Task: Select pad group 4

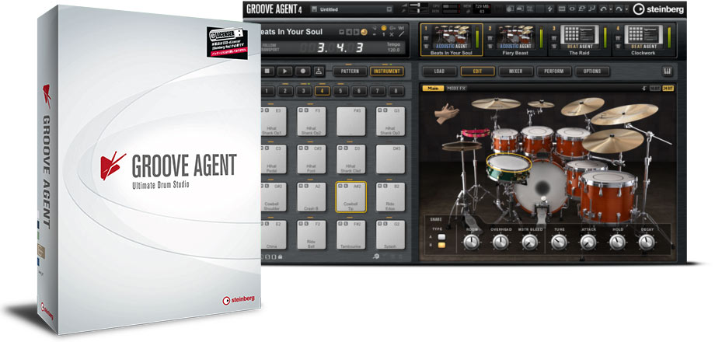Action: pyautogui.click(x=322, y=91)
